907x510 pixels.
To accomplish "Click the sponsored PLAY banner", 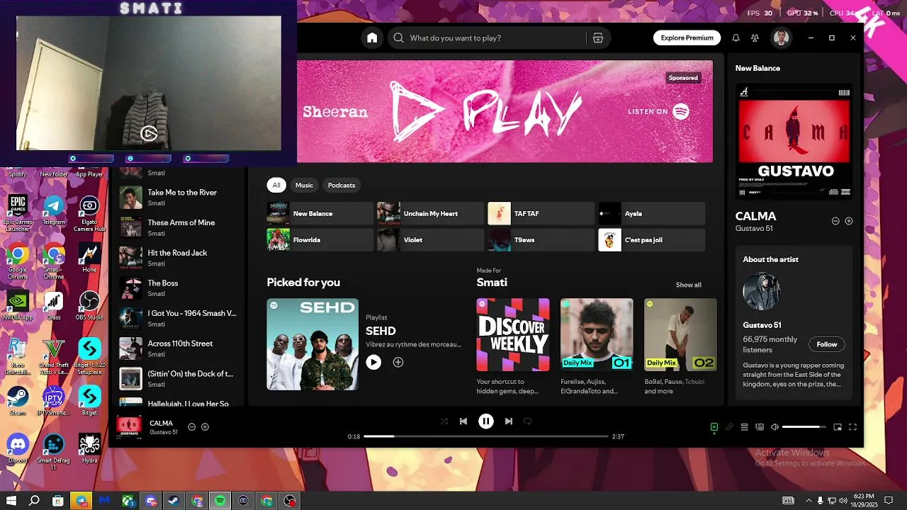I will coord(505,111).
